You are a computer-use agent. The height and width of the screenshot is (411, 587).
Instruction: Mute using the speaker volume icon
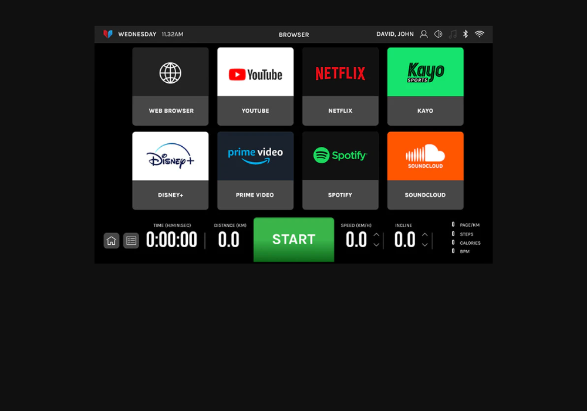click(x=438, y=34)
